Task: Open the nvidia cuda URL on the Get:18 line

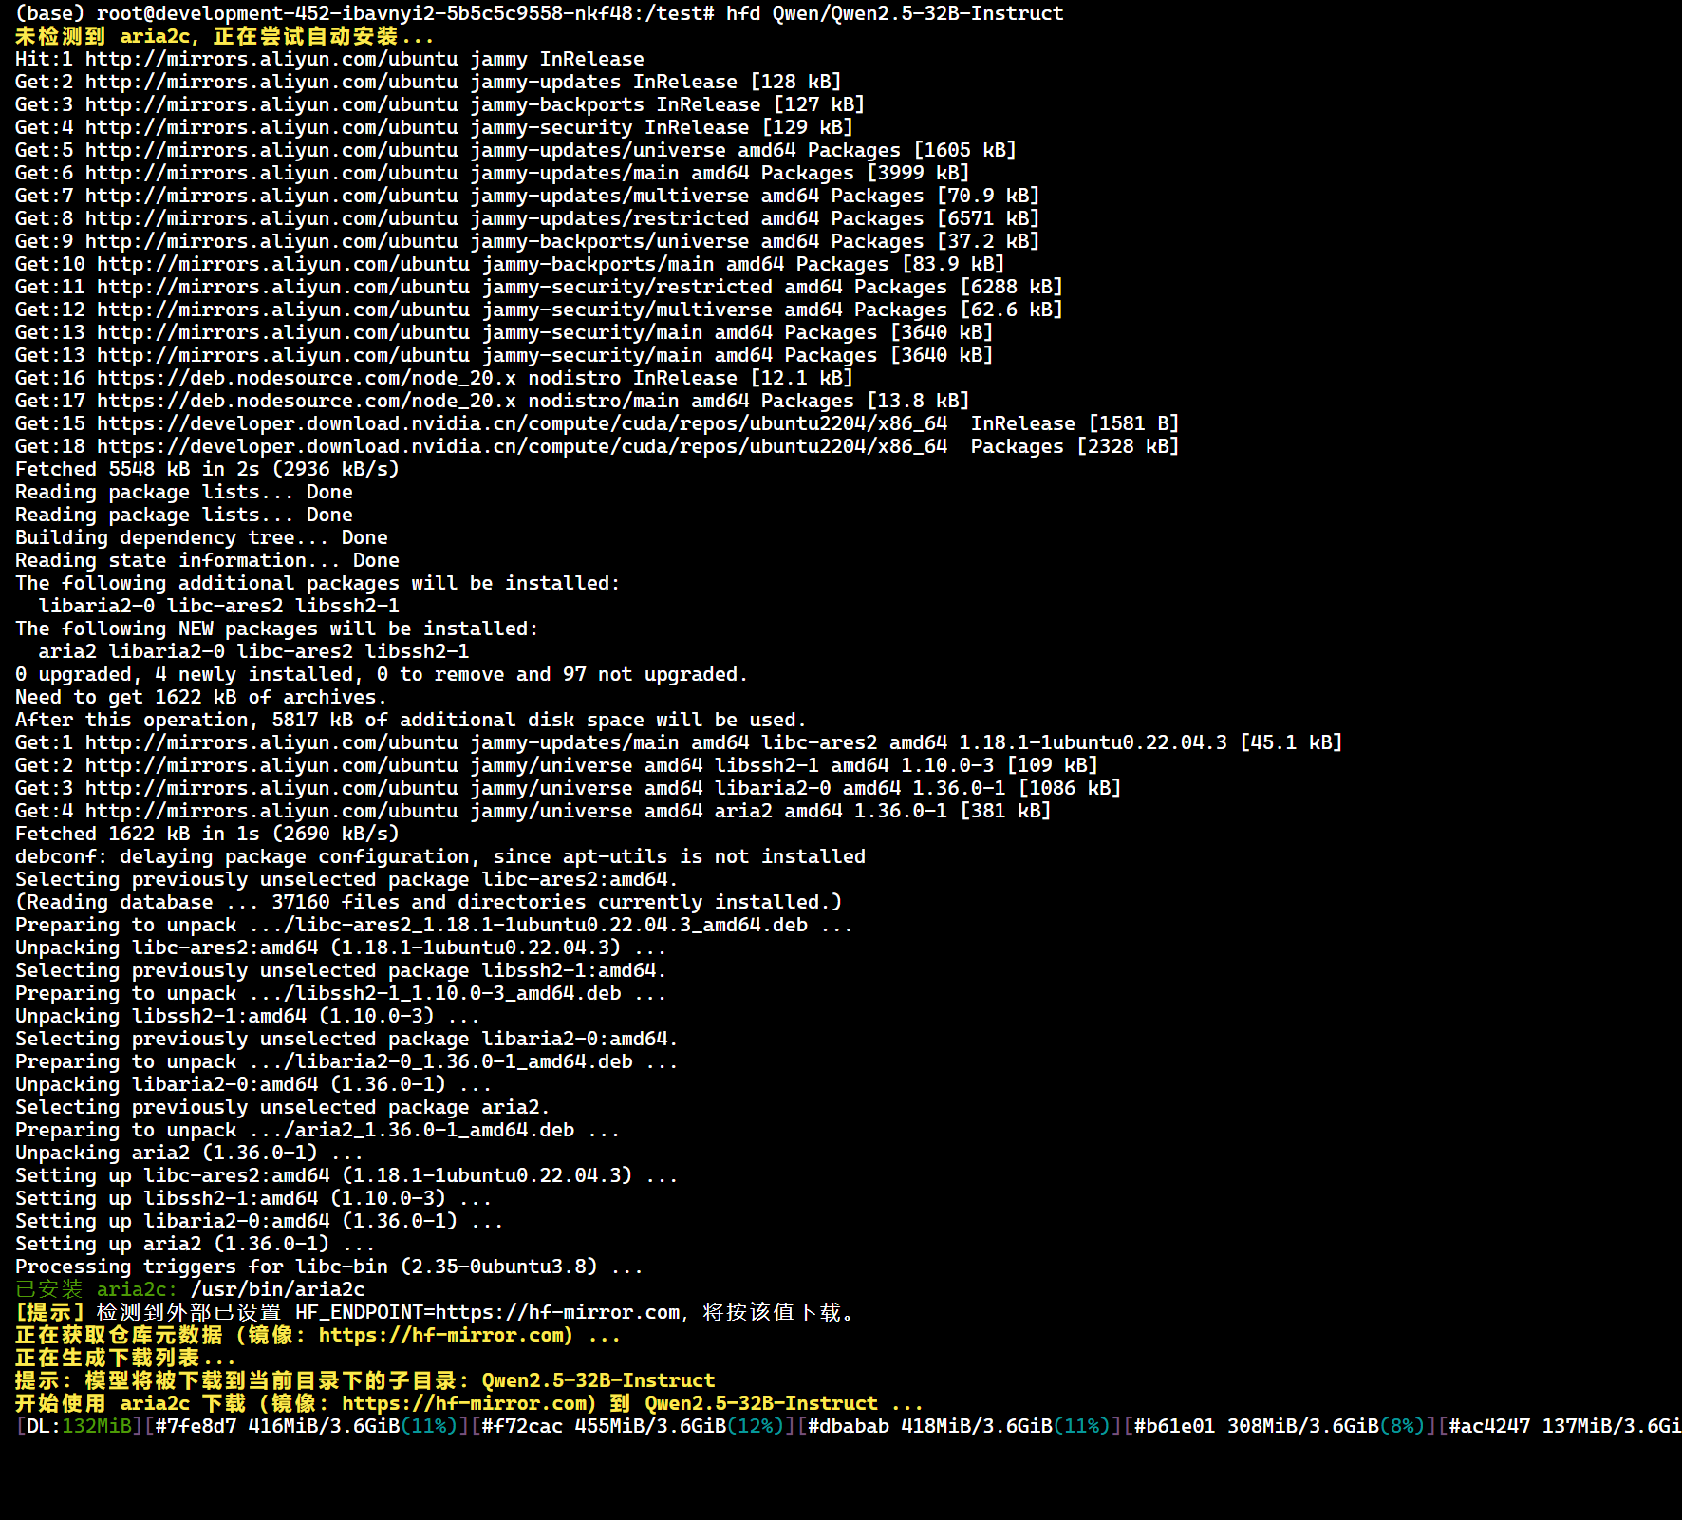Action: (x=522, y=446)
